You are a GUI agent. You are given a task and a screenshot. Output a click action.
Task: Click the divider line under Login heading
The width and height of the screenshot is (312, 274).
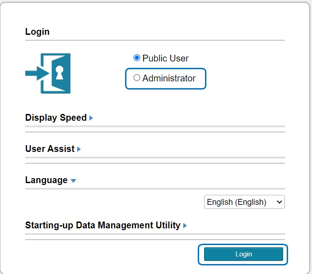pyautogui.click(x=155, y=40)
